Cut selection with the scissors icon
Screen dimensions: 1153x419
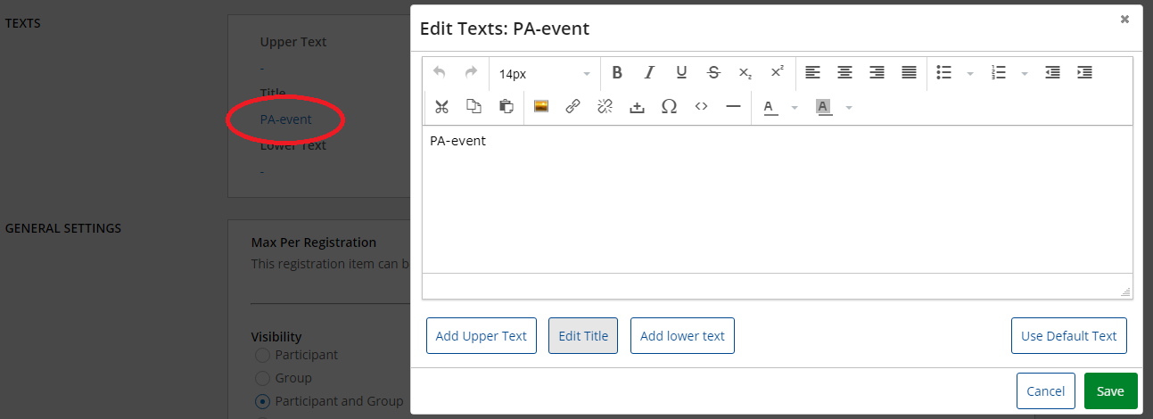point(441,107)
